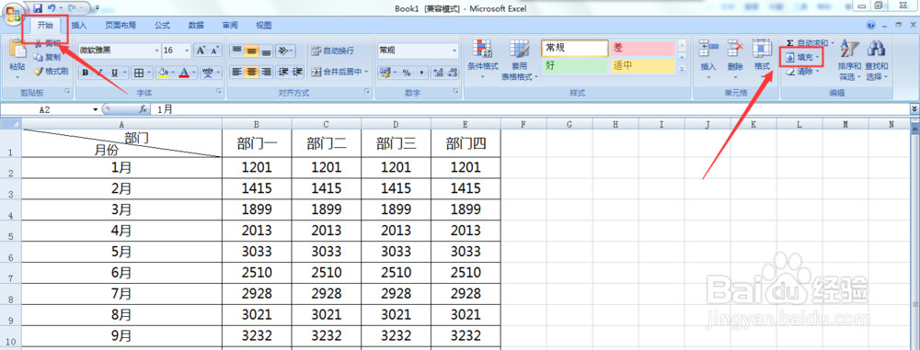920x350 pixels.
Task: Apply red font color A
Action: point(184,73)
